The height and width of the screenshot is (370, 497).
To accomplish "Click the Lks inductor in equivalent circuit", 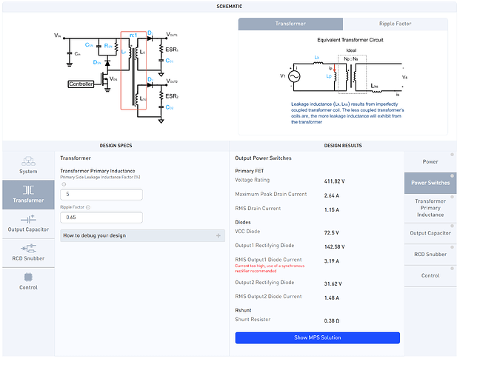I will click(376, 91).
